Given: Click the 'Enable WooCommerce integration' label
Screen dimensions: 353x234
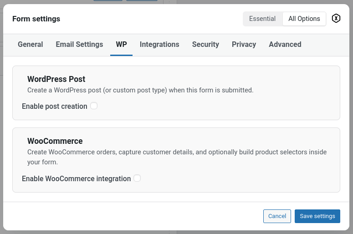Looking at the screenshot, I should (x=77, y=178).
